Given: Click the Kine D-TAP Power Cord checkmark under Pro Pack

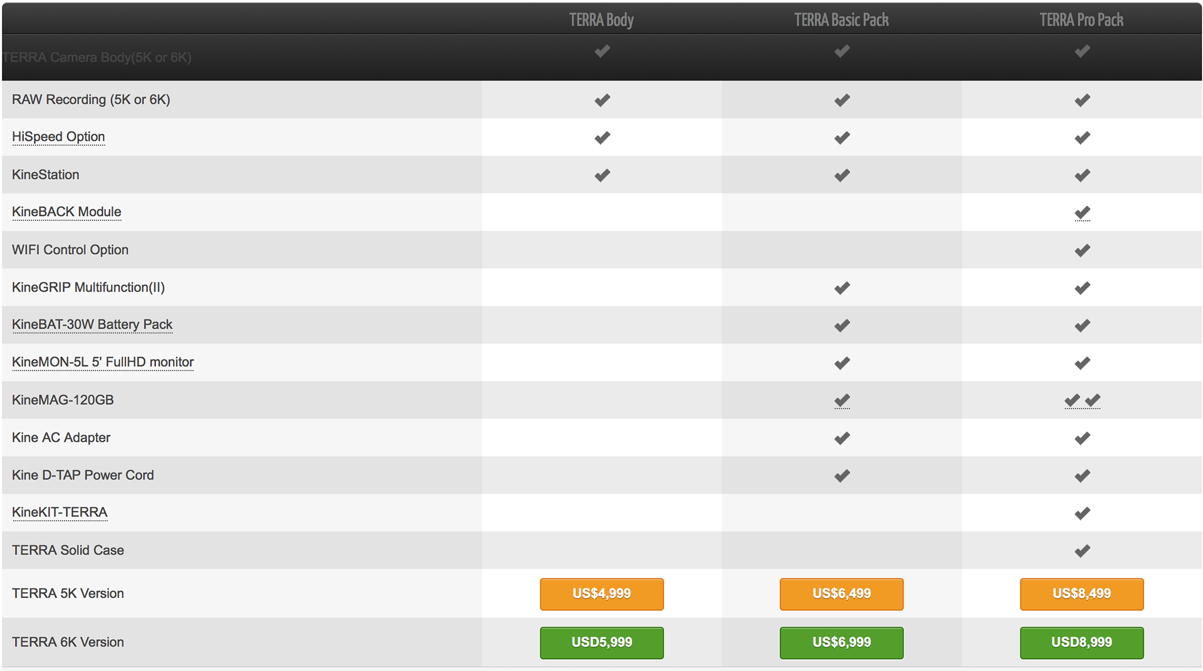Looking at the screenshot, I should point(1082,476).
